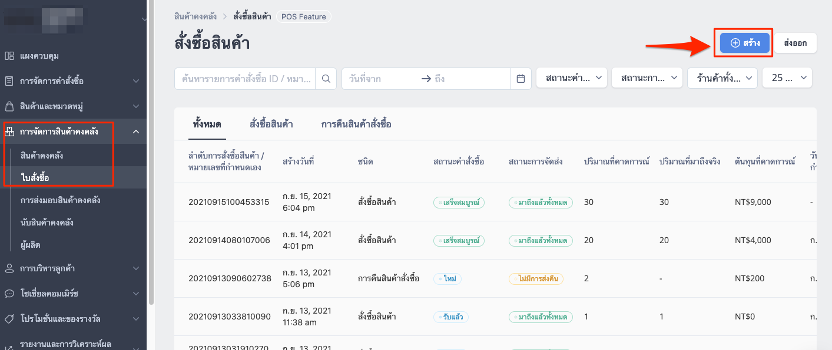Screen dimensions: 832x350
Task: Open the สถานะคำ... order status dropdown
Action: point(572,78)
